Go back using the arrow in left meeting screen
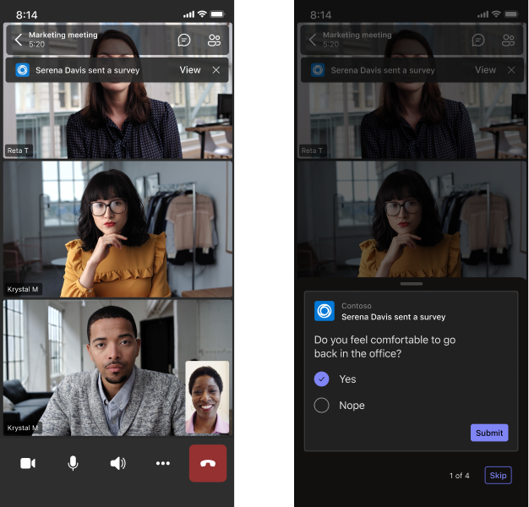Screen dimensions: 529x507 tap(19, 40)
